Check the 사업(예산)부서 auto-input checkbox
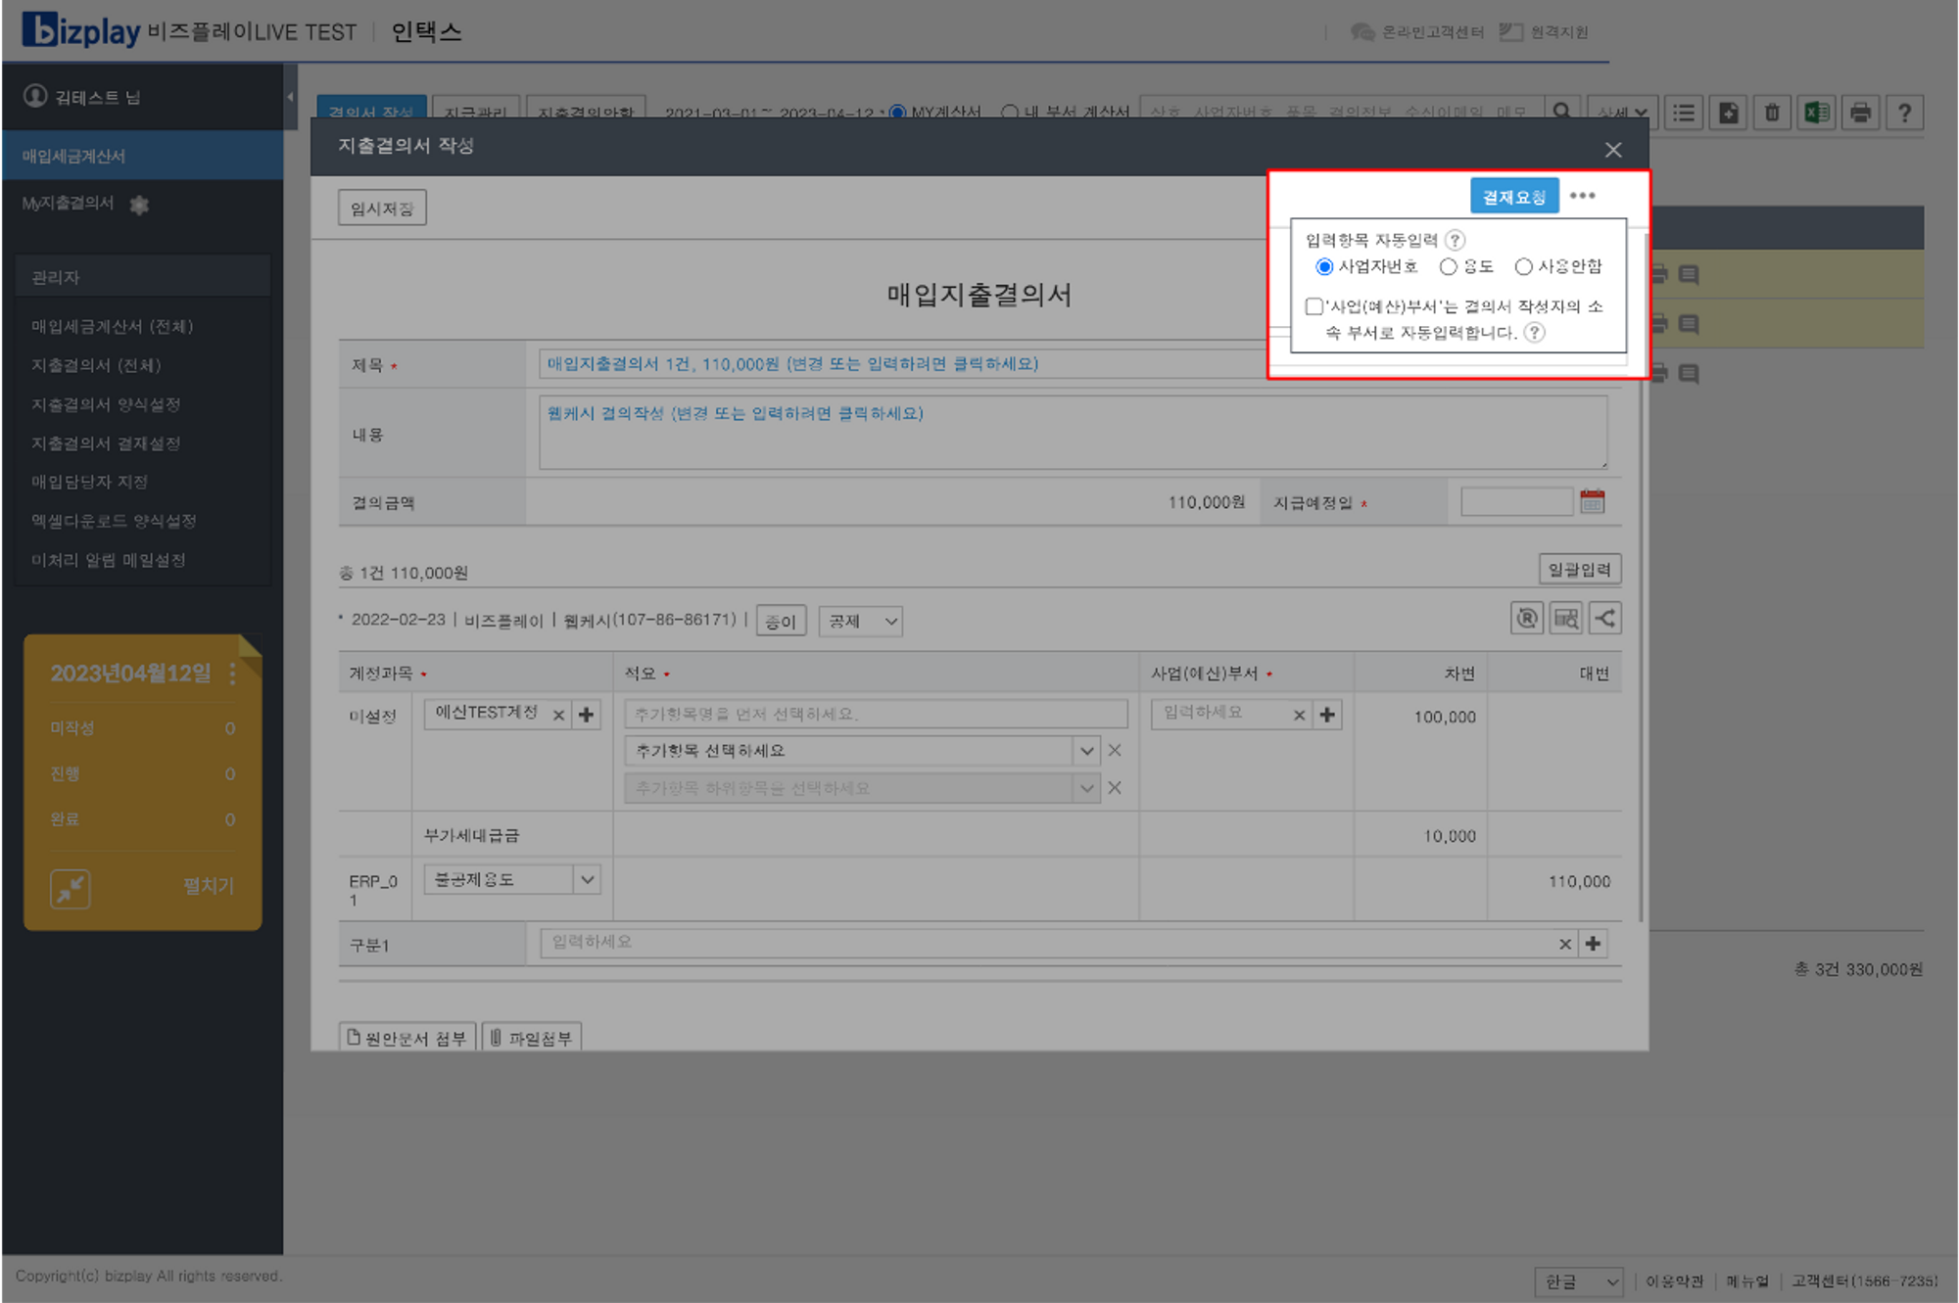 (x=1314, y=306)
